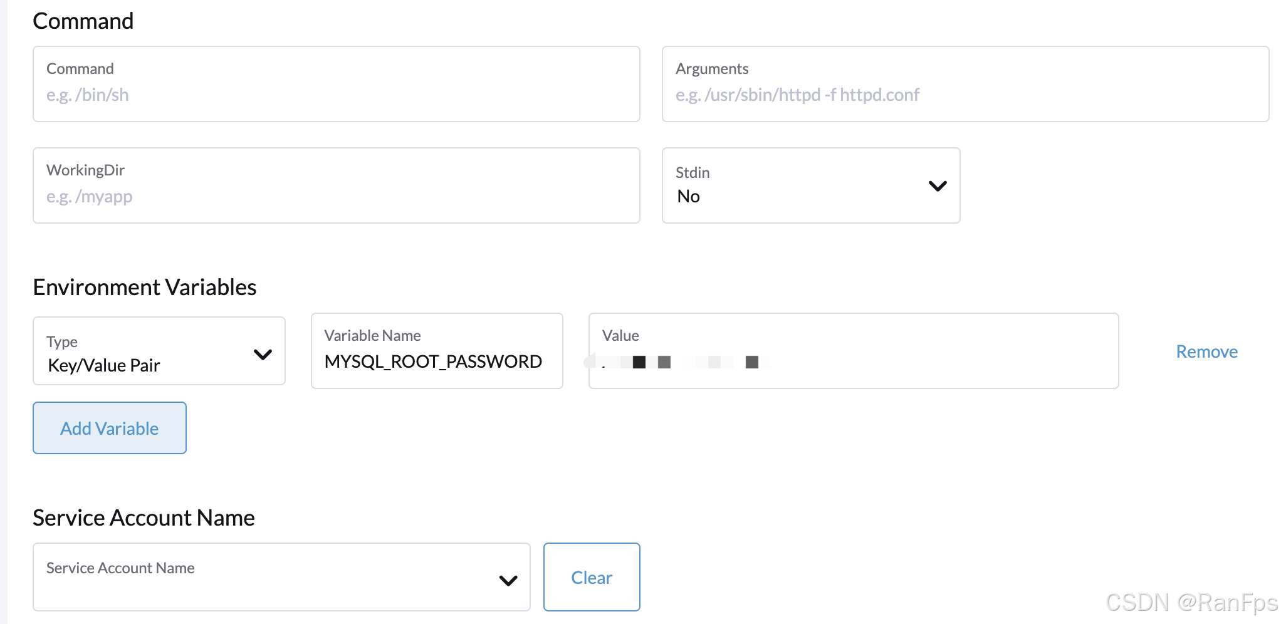Image resolution: width=1281 pixels, height=624 pixels.
Task: Click the Service Account Name chevron arrow
Action: (x=508, y=581)
